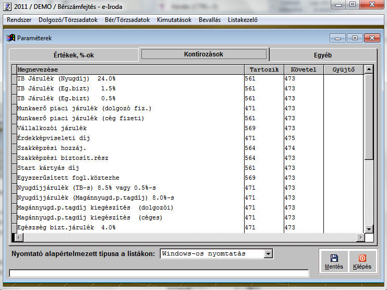Click the Mentés save button
This screenshot has width=387, height=290.
(334, 261)
